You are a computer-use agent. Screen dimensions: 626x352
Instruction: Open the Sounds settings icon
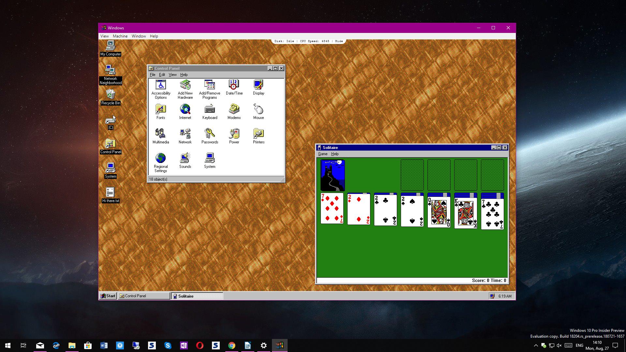pos(185,159)
